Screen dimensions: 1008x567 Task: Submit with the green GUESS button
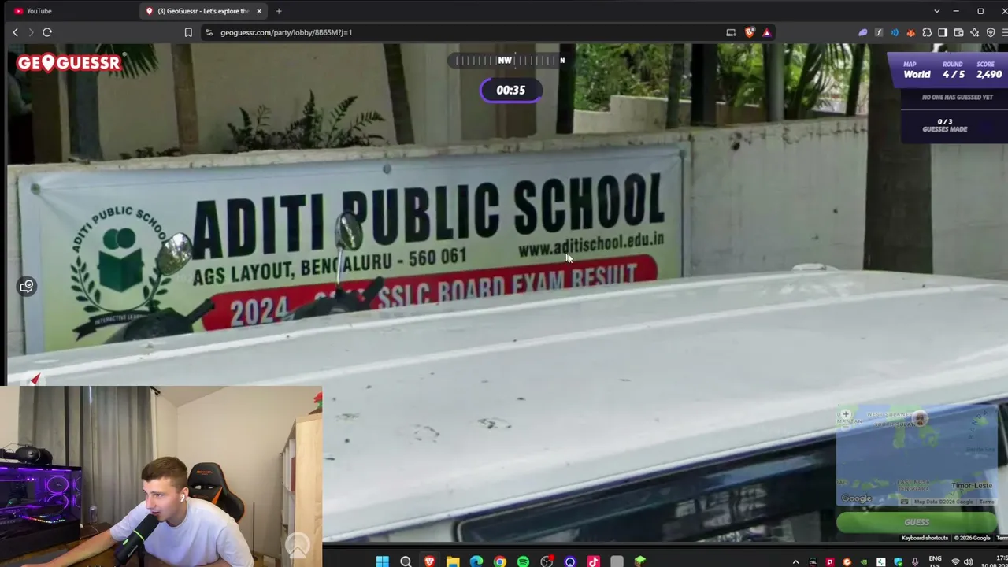917,522
